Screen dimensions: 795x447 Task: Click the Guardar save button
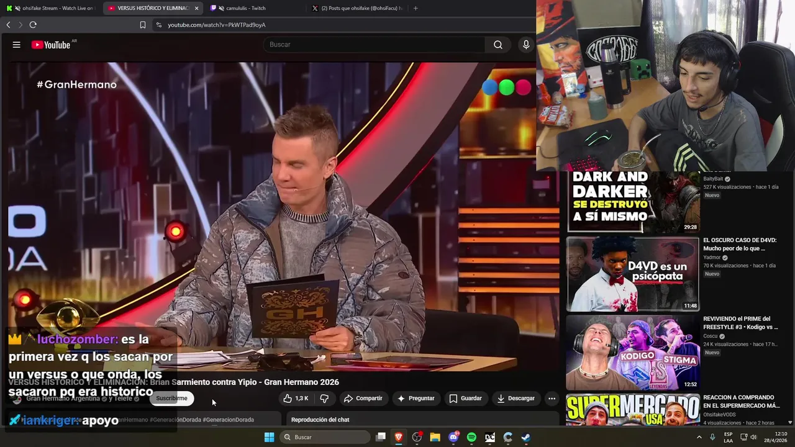click(x=465, y=399)
